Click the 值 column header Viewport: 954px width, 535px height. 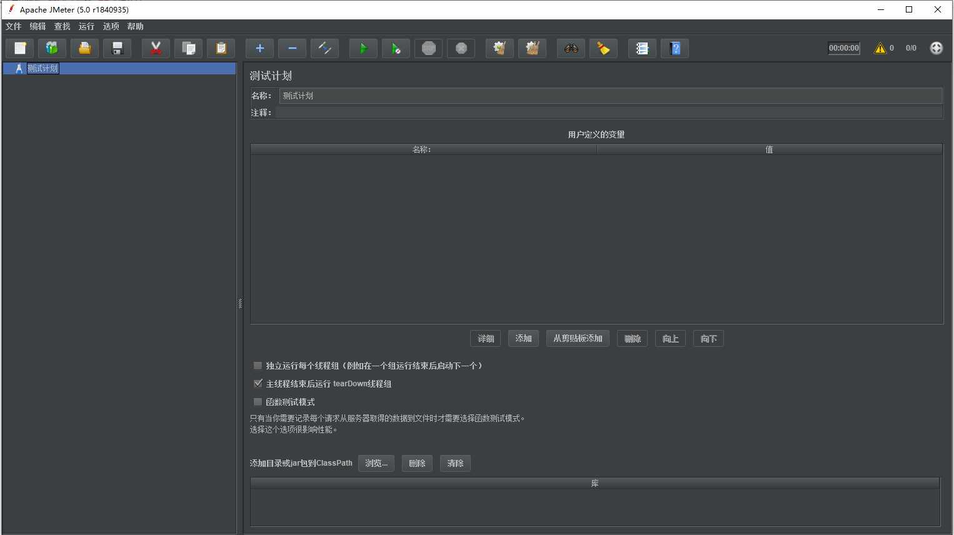(770, 149)
